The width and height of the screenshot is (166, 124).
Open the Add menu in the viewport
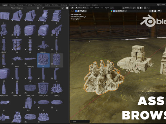102,8
